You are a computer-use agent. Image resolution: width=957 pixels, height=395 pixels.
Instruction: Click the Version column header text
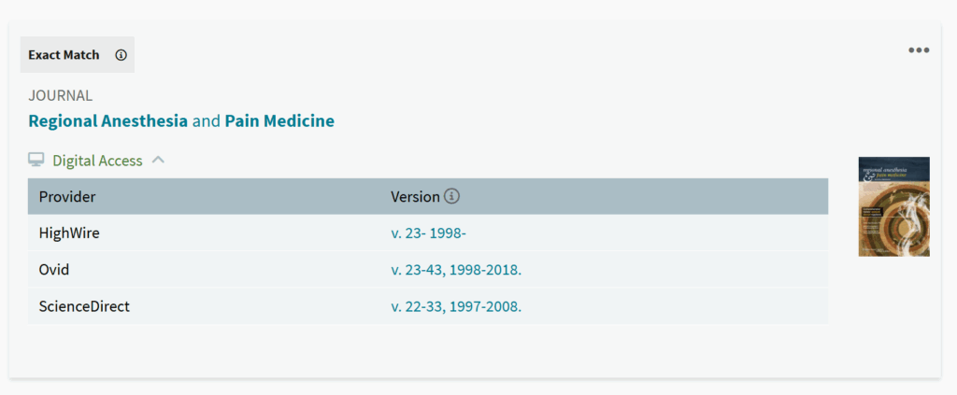click(x=415, y=197)
